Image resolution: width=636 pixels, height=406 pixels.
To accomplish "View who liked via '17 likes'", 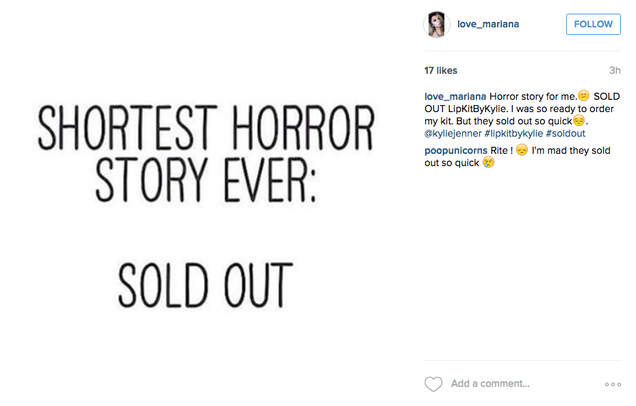I will (x=441, y=70).
